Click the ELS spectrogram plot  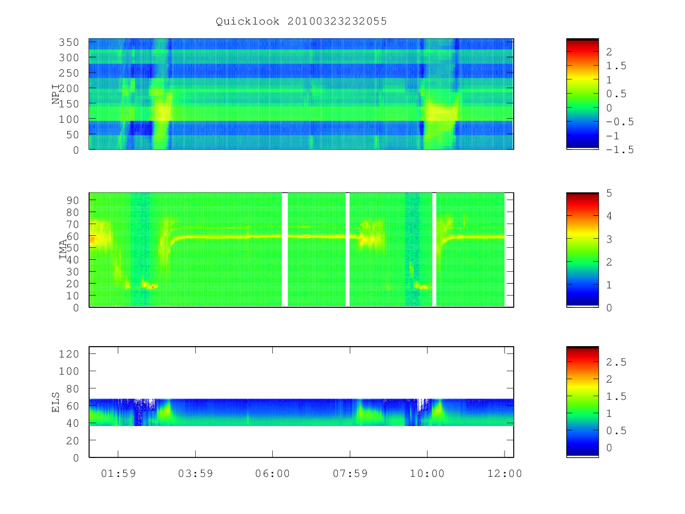[x=301, y=401]
